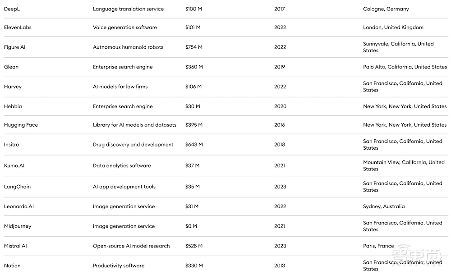Select the "Sydney, Australia" location text

pos(384,206)
